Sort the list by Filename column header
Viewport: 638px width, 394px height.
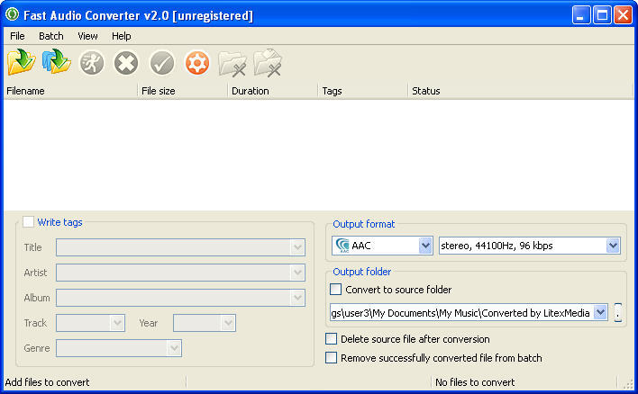[70, 91]
